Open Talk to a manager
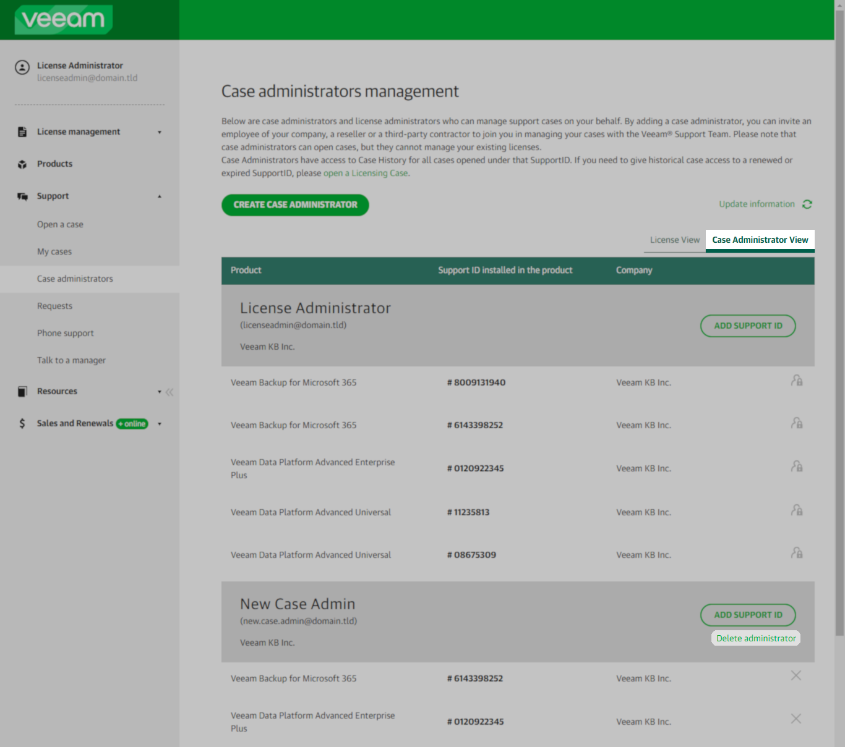This screenshot has height=747, width=845. 71,360
